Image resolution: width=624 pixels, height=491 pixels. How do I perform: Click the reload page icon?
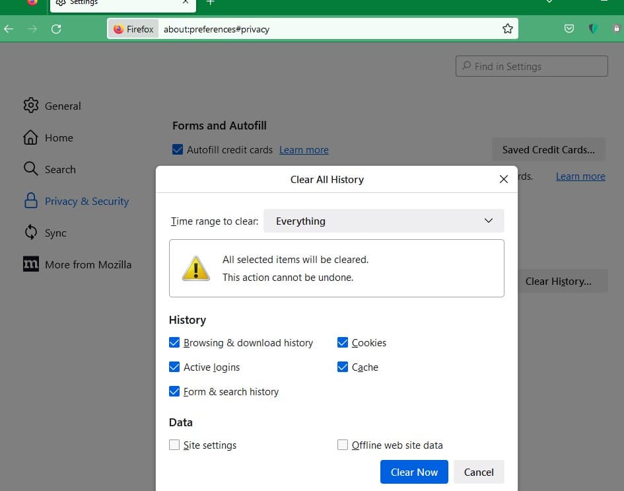coord(56,29)
